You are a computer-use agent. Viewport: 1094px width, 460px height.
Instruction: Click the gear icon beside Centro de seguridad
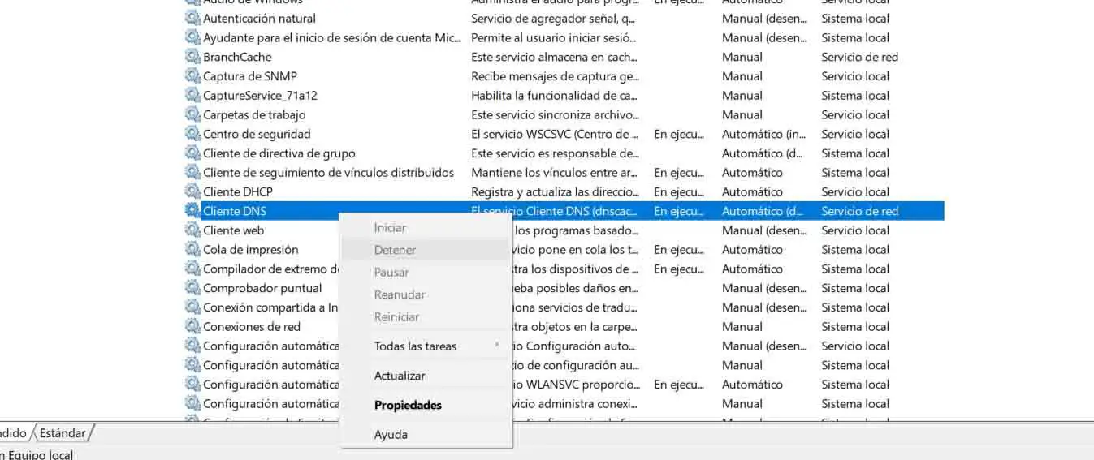[x=192, y=134]
